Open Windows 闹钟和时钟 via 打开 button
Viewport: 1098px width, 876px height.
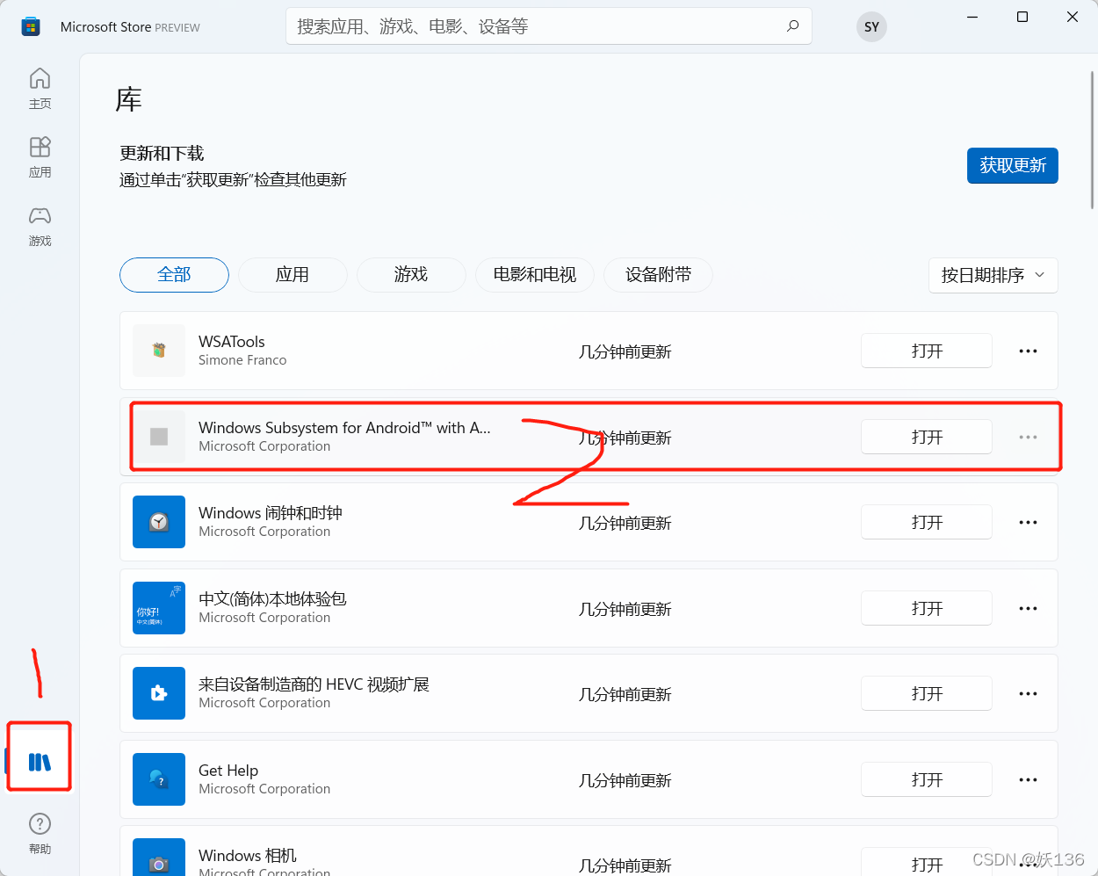pyautogui.click(x=927, y=522)
